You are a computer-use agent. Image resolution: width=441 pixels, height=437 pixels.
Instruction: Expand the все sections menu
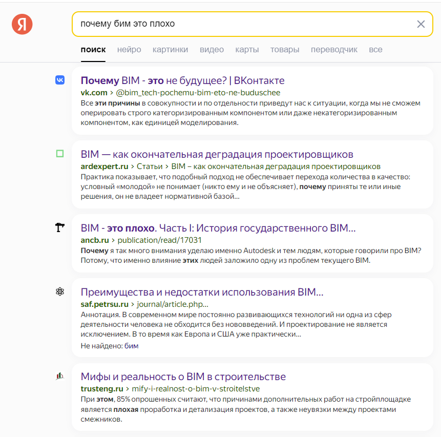(375, 49)
